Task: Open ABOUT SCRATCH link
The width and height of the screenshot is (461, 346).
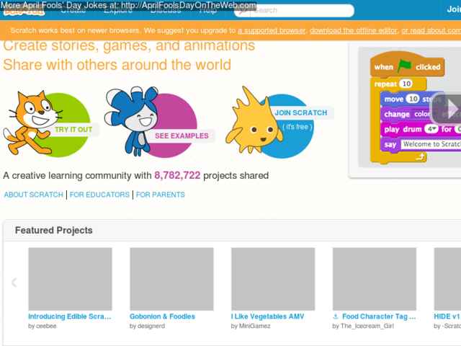Action: click(34, 195)
